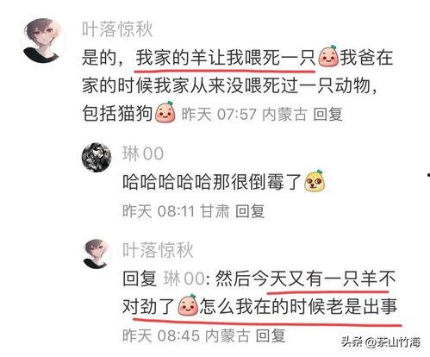The width and height of the screenshot is (430, 357).
Task: Open 叶落惊秋's small avatar in the bottom reply
Action: tap(97, 254)
